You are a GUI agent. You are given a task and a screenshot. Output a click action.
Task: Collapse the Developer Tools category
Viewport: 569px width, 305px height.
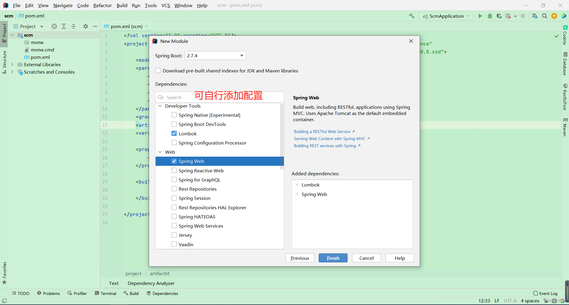[x=160, y=106]
